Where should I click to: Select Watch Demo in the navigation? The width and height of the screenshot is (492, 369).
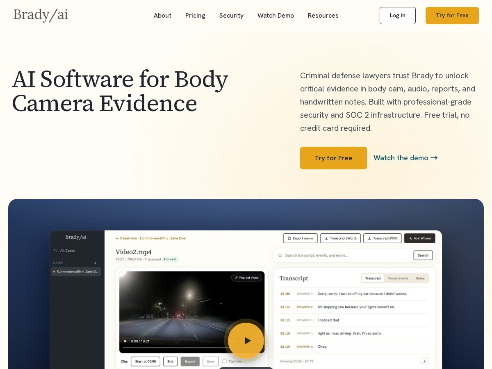pyautogui.click(x=276, y=16)
